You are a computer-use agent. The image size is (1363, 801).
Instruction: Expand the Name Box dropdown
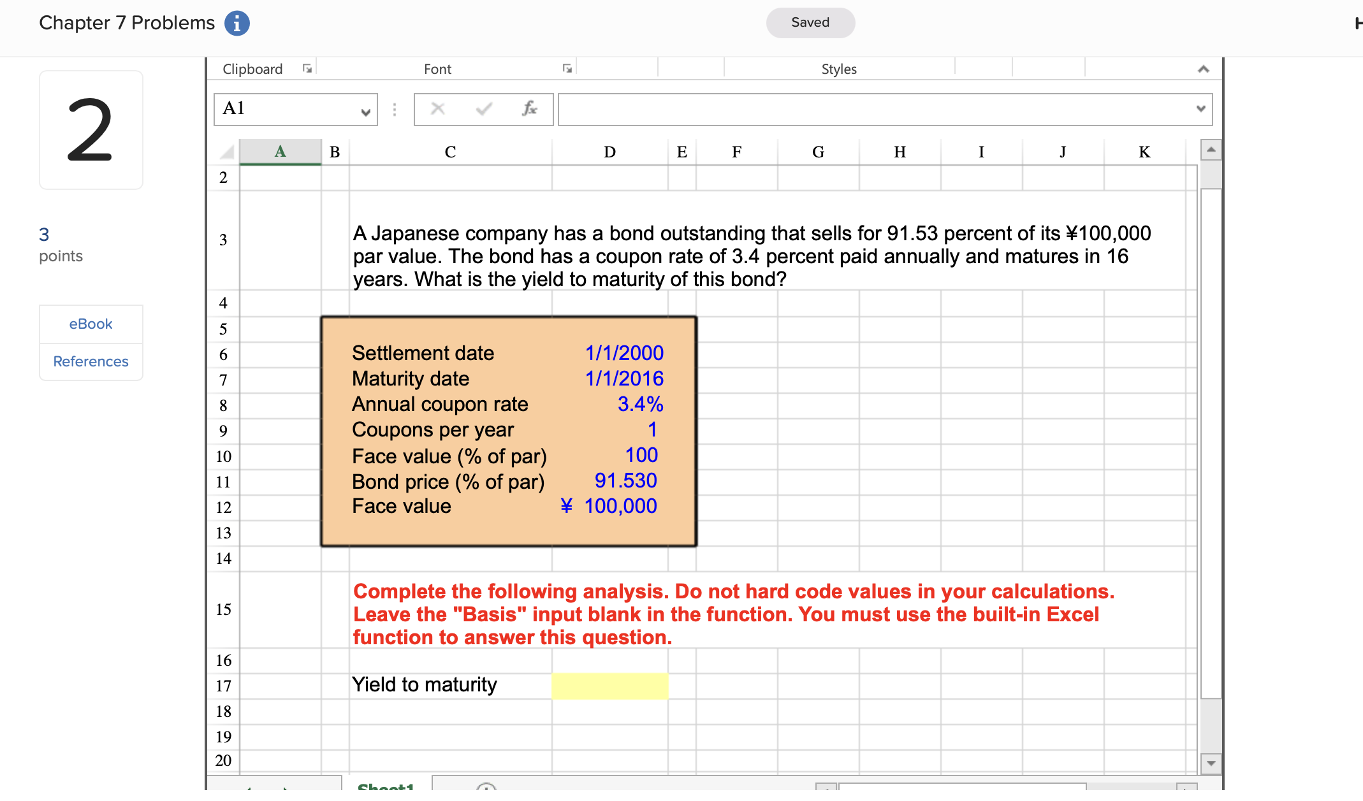tap(365, 112)
